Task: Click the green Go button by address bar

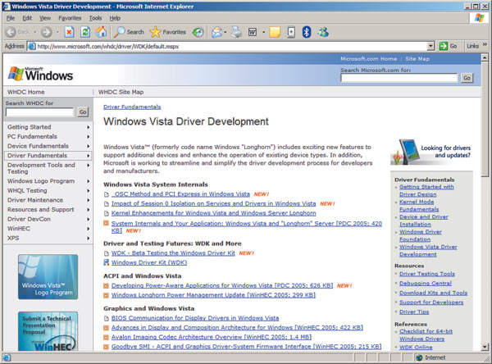Action: (x=448, y=46)
